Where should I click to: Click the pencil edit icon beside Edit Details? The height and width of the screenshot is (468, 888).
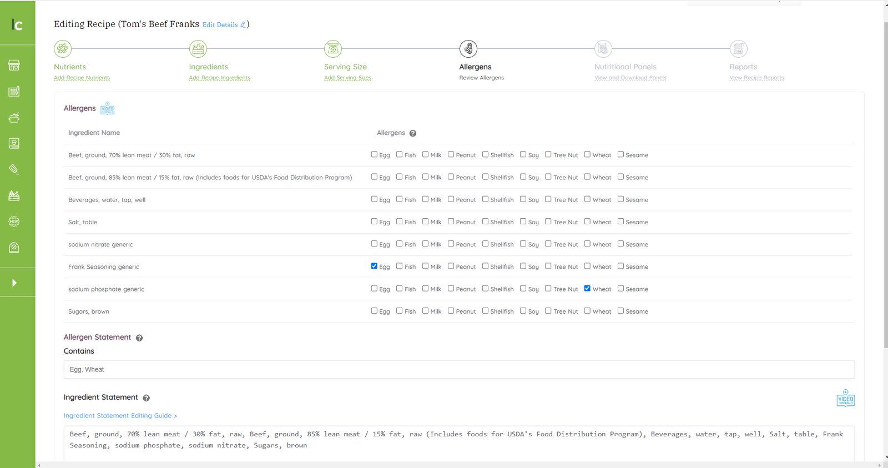tap(243, 25)
